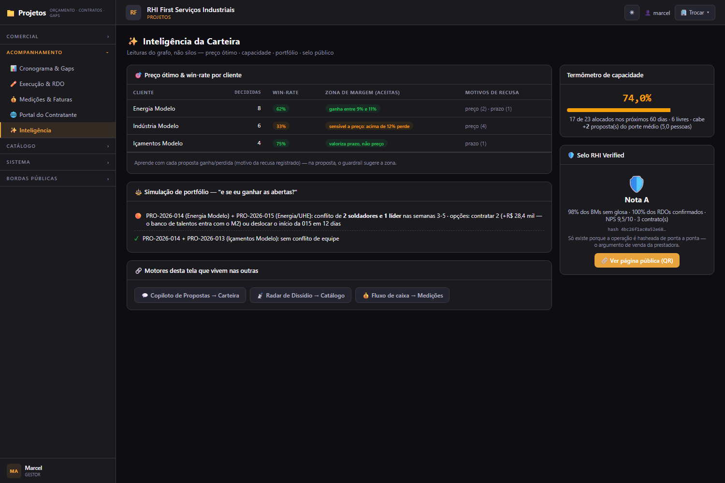Select the Inteligência menu item

click(58, 130)
